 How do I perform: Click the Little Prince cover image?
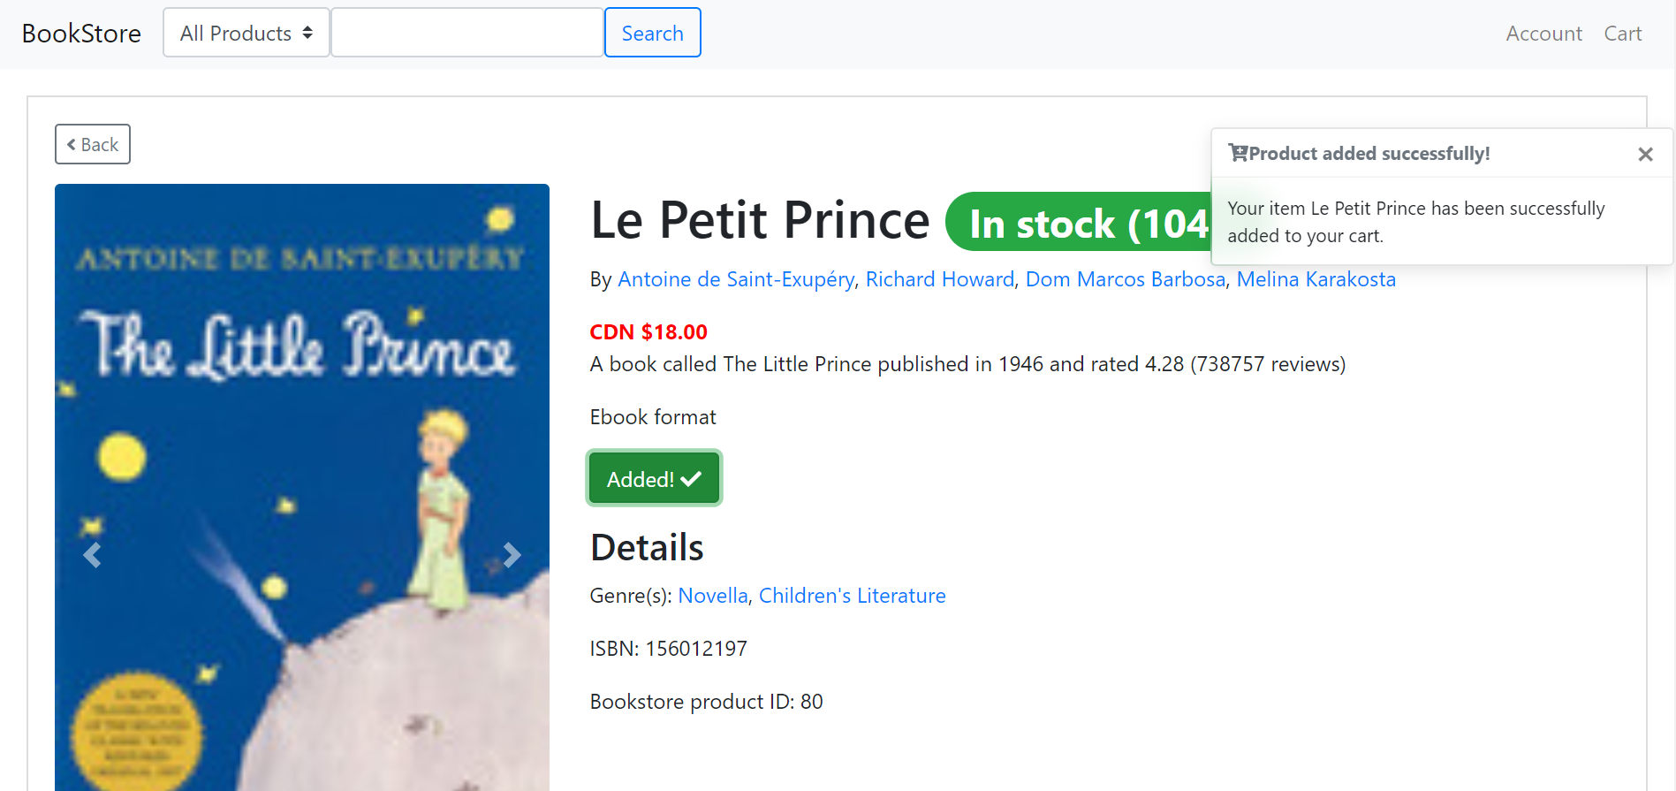click(302, 442)
